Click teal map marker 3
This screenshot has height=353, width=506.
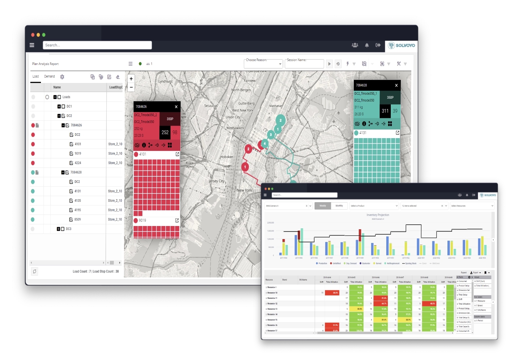click(271, 135)
